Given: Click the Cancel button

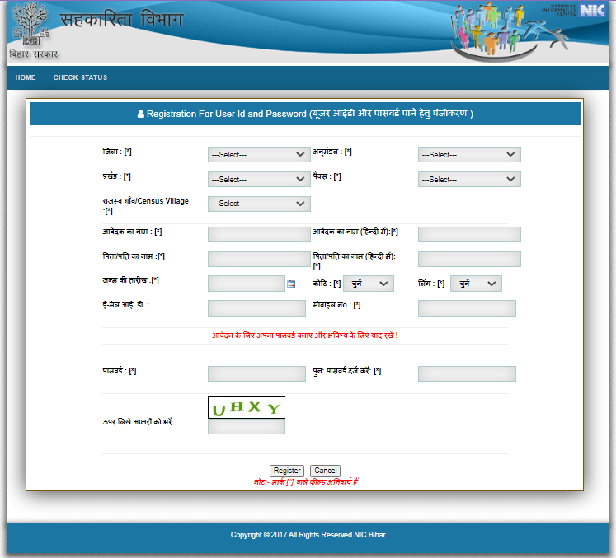Looking at the screenshot, I should coord(325,471).
